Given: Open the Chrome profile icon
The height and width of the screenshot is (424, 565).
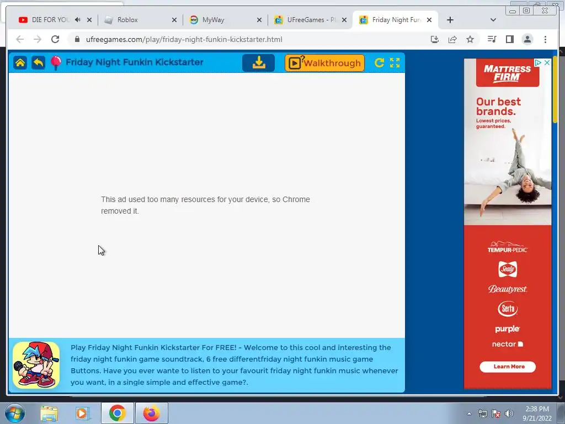Looking at the screenshot, I should 527,39.
